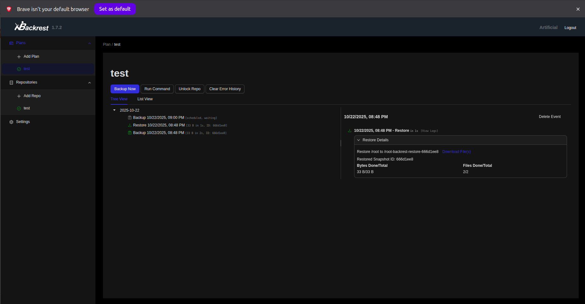Viewport: 585px width, 304px height.
Task: Click the Download File(s) link
Action: pos(456,152)
